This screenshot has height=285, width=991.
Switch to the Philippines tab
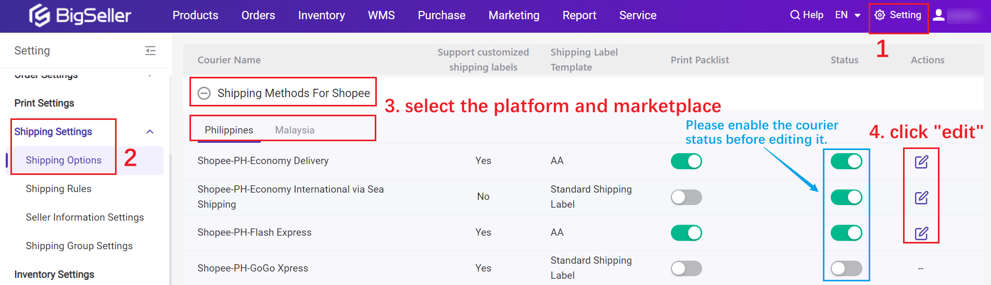[x=229, y=130]
